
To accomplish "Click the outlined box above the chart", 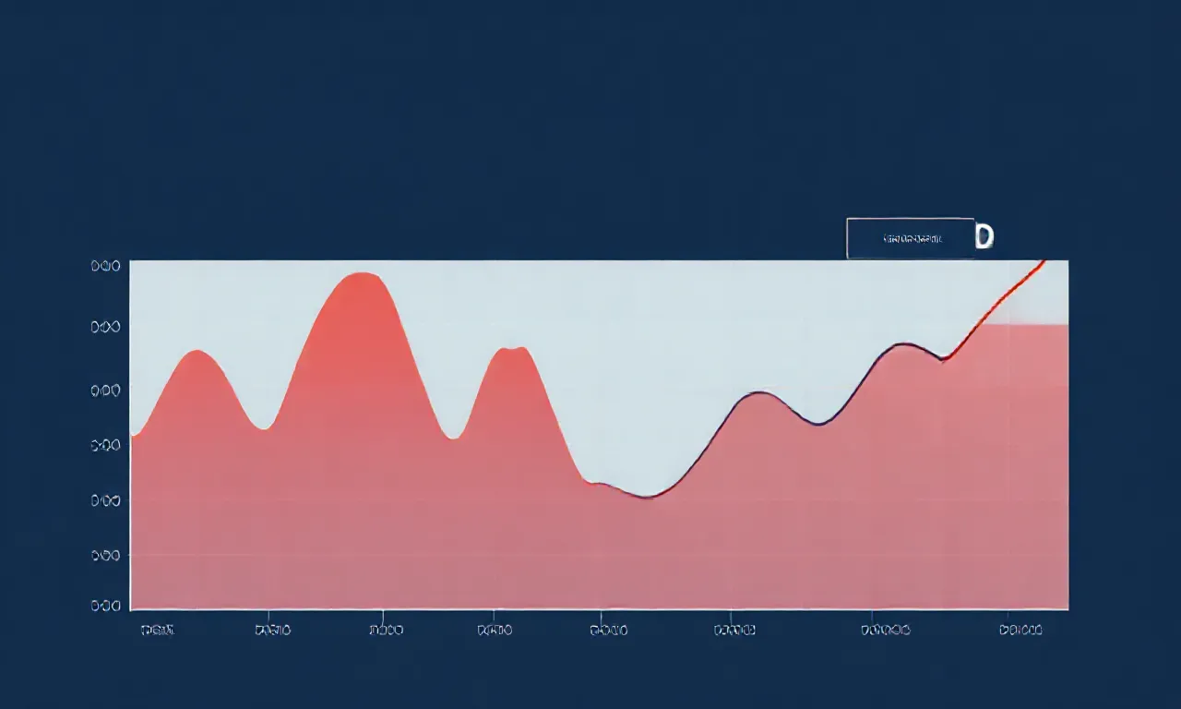I will tap(910, 238).
